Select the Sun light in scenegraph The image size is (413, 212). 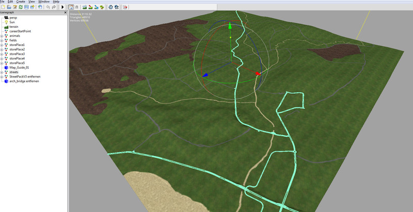(x=12, y=22)
